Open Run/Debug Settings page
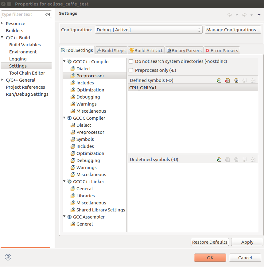The width and height of the screenshot is (264, 267). pyautogui.click(x=27, y=94)
